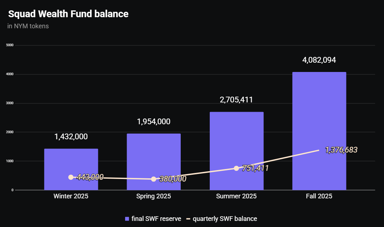Click the "Winter 2025" x-axis label
Image resolution: width=384 pixels, height=227 pixels.
pos(71,196)
